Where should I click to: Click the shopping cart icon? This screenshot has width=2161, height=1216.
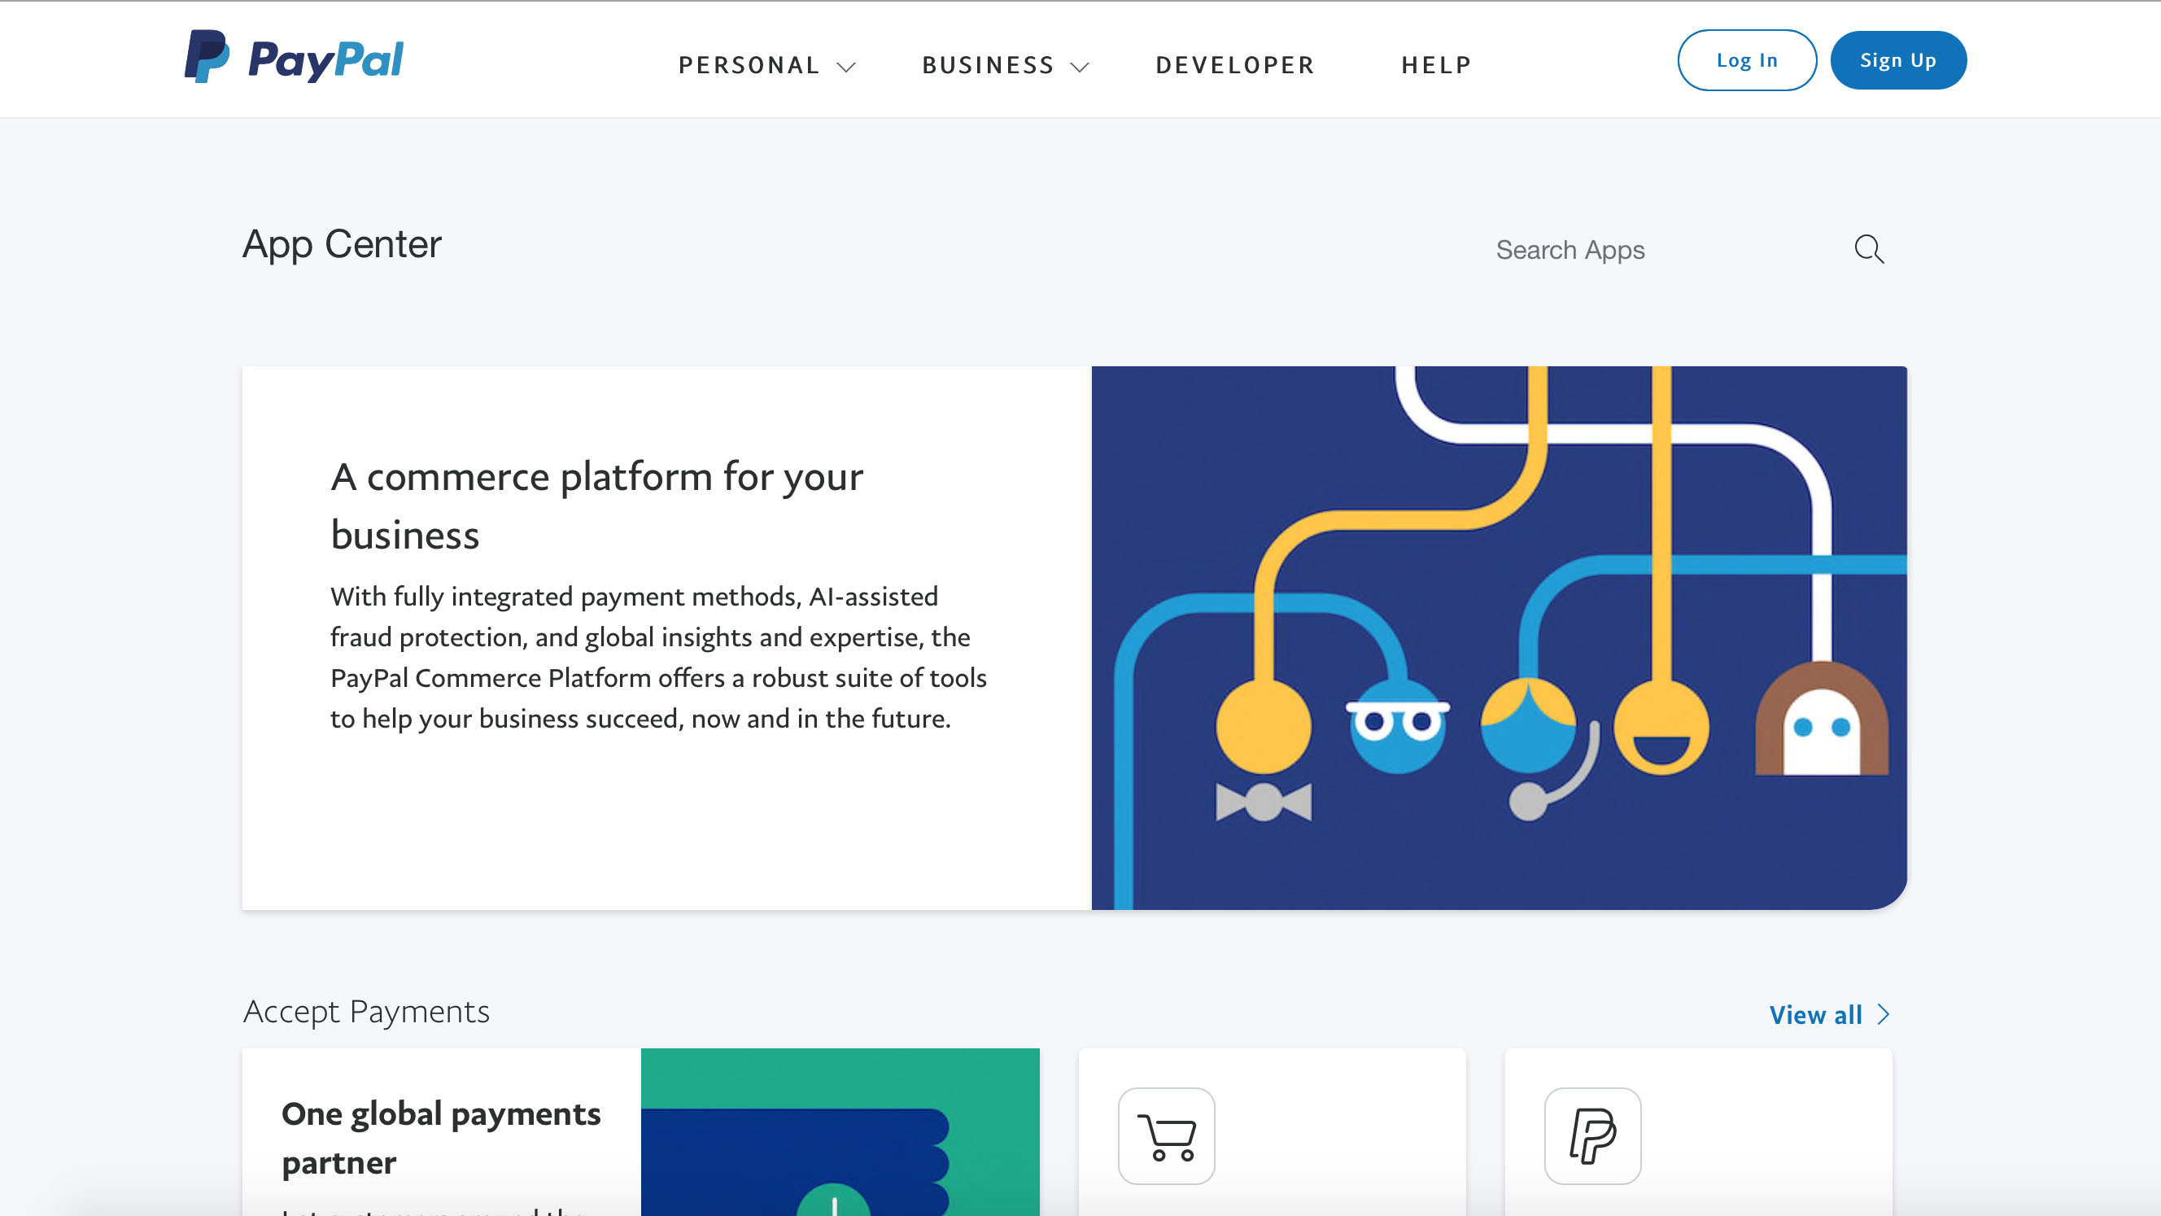coord(1168,1135)
